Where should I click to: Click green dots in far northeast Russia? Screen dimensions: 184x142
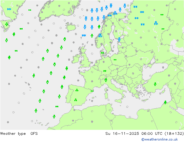pyautogui.click(x=162, y=15)
